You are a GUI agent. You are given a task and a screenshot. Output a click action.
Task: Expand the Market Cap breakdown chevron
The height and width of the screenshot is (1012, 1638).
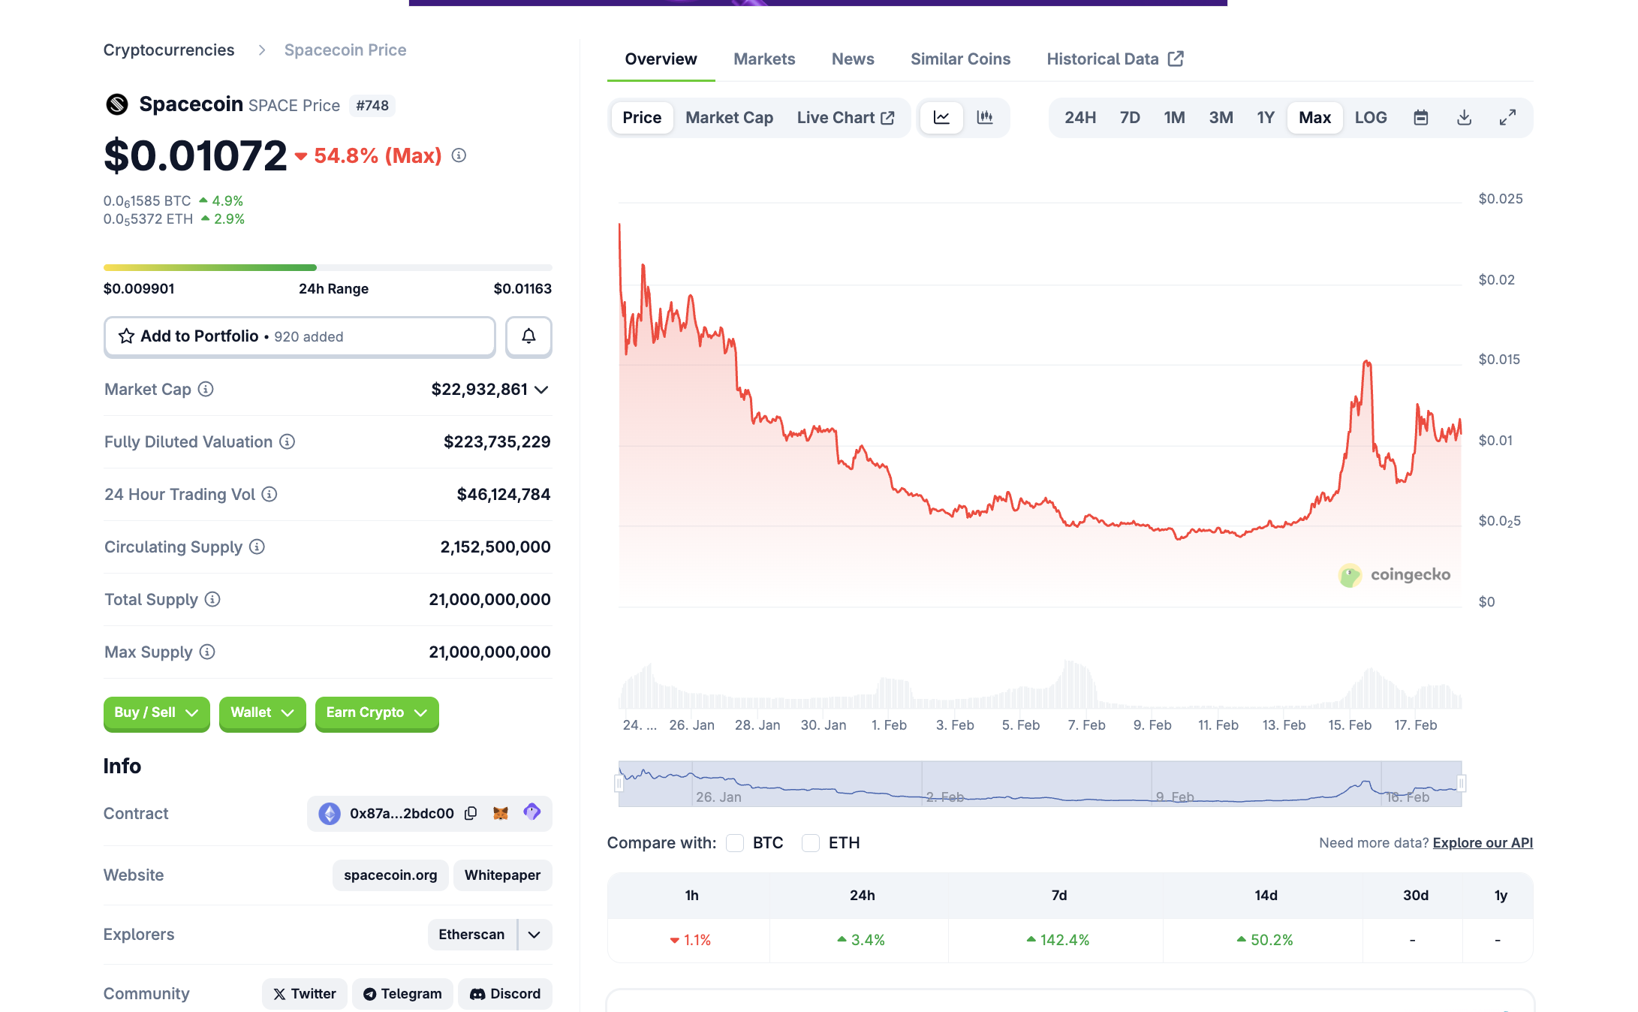click(x=541, y=389)
